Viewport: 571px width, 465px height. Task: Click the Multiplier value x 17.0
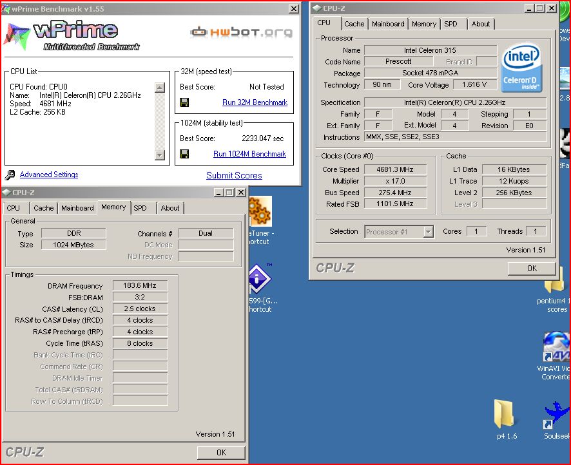(x=396, y=181)
